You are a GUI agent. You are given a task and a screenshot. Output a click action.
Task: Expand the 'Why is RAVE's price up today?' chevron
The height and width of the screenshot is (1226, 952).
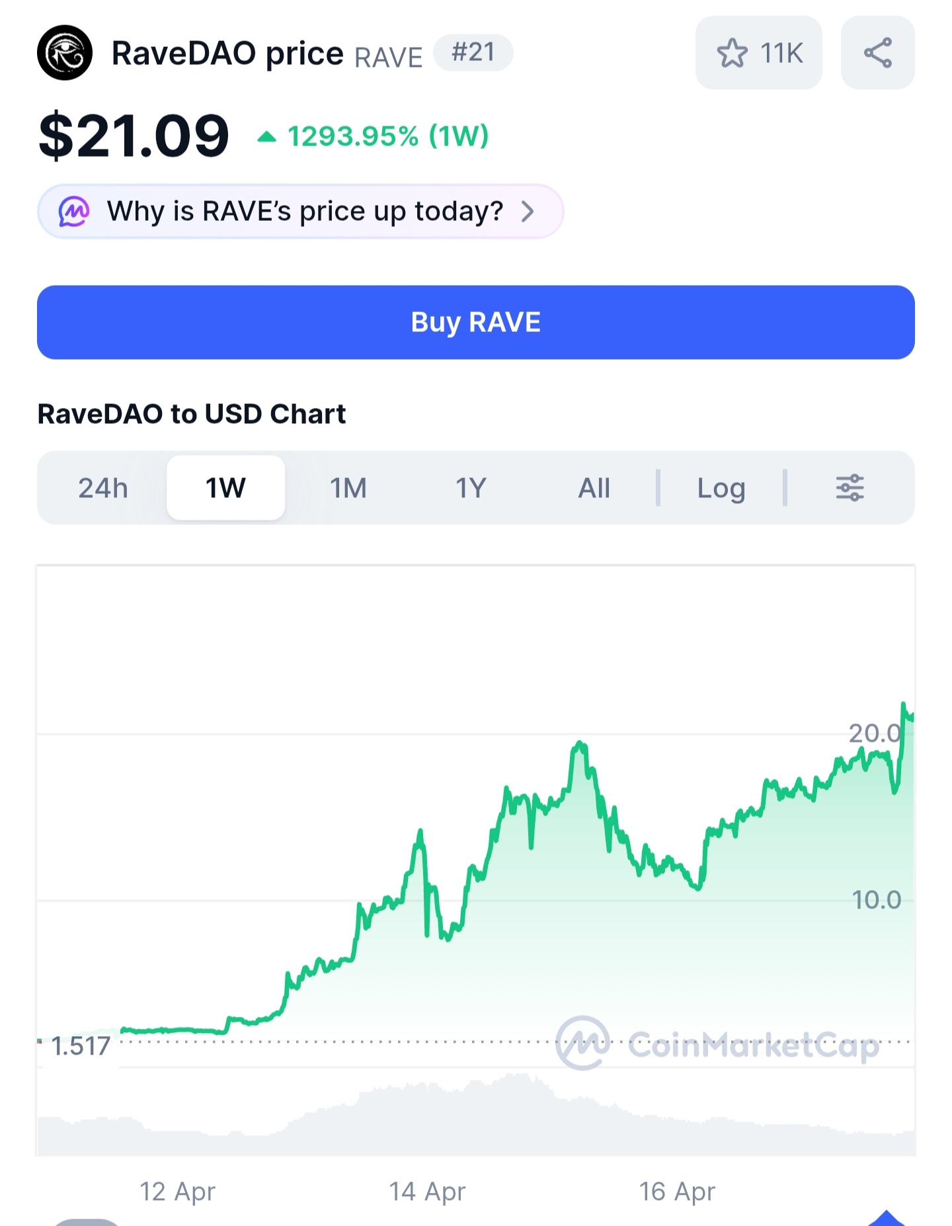[528, 212]
